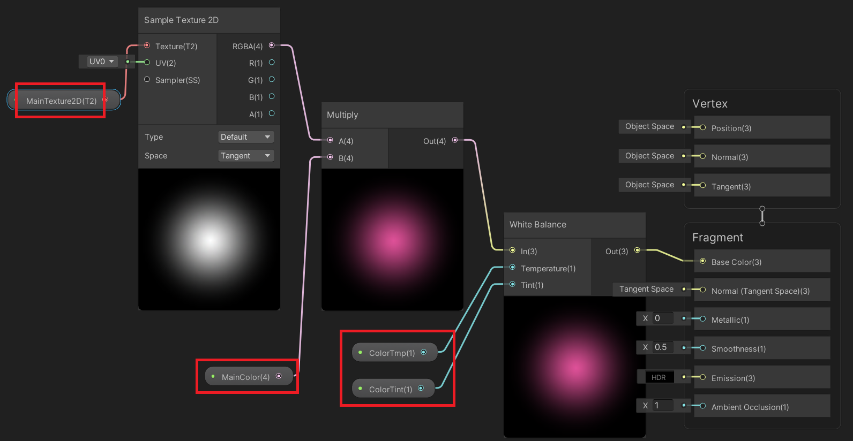853x441 pixels.
Task: Click the Sampler(SS) input port
Action: pyautogui.click(x=147, y=79)
